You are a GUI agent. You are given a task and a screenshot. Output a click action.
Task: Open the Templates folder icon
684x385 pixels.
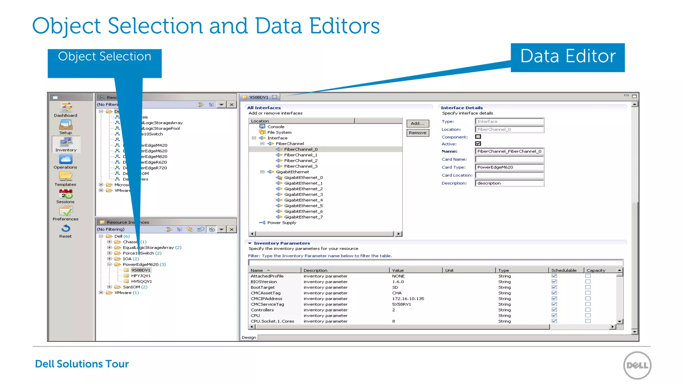point(66,176)
